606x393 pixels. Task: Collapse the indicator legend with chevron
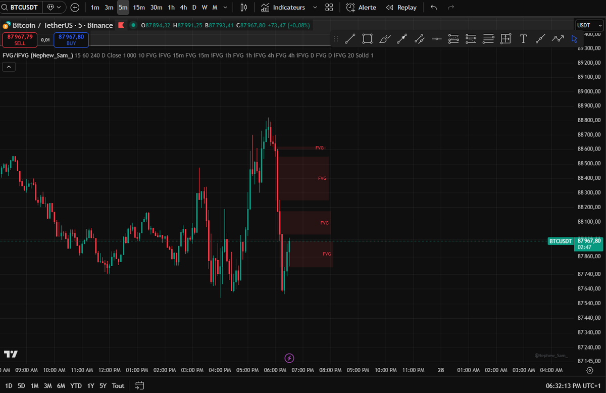tap(9, 66)
